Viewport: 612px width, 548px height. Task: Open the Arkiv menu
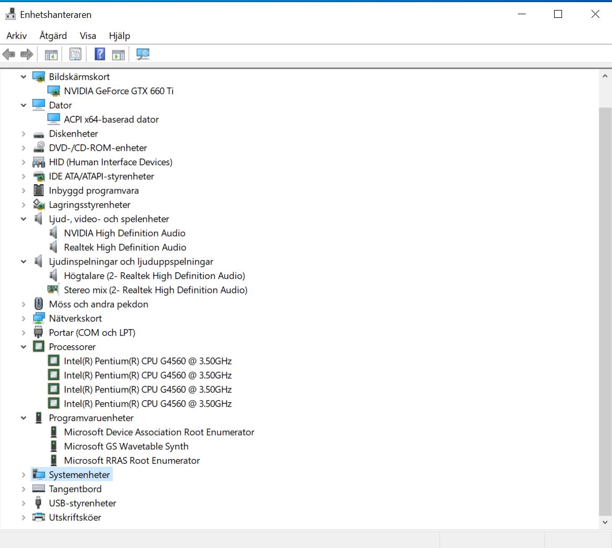(16, 36)
